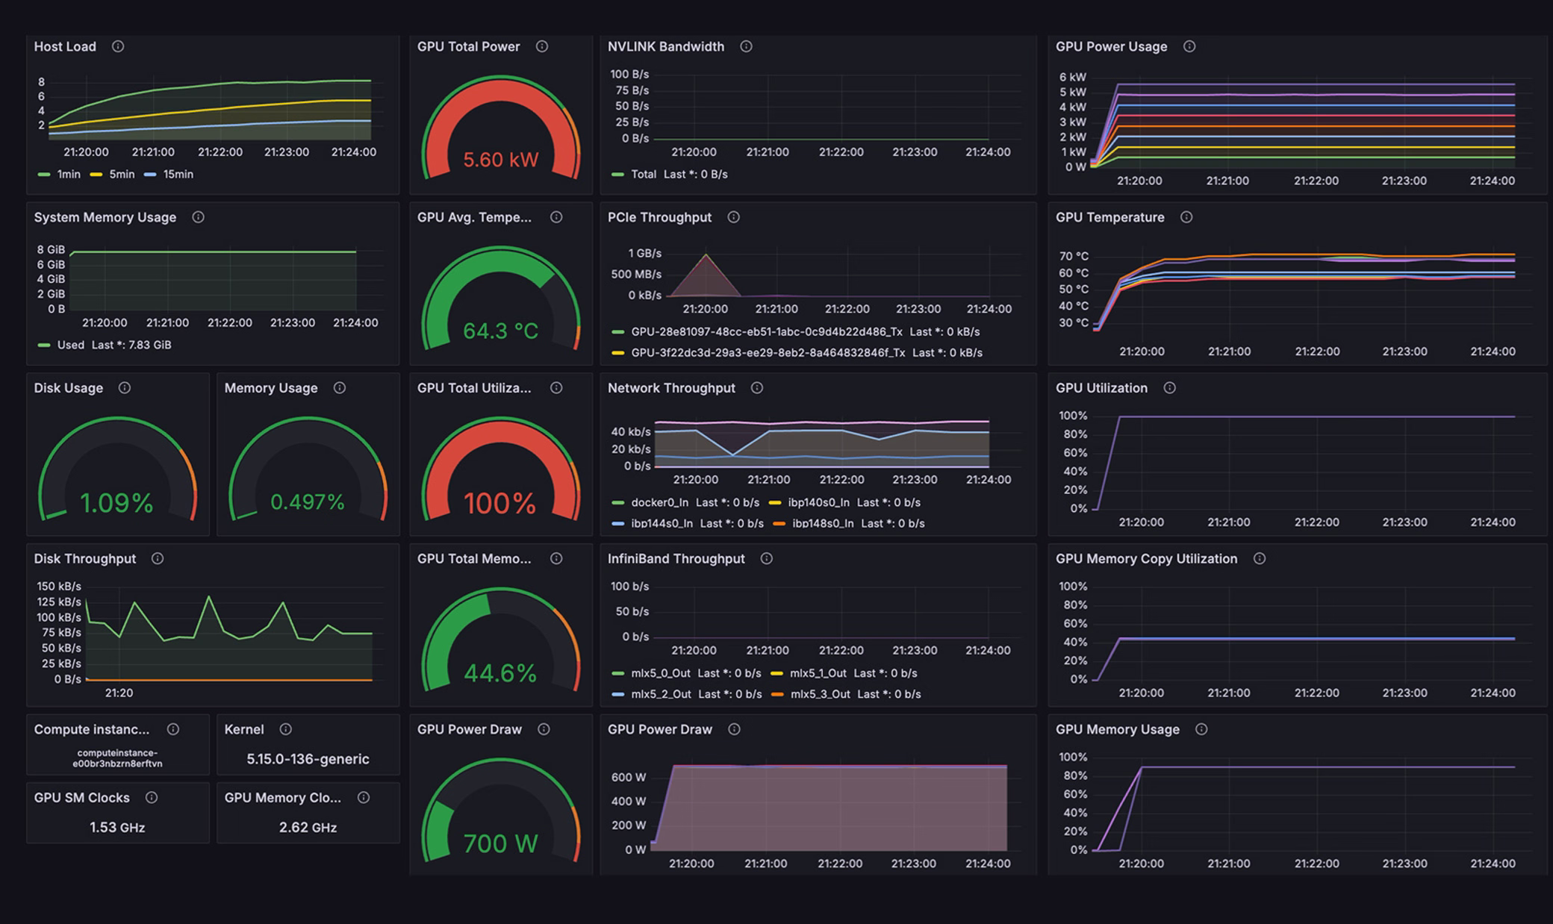Image resolution: width=1553 pixels, height=924 pixels.
Task: Toggle the 5min series in Host Load legend
Action: click(x=119, y=174)
